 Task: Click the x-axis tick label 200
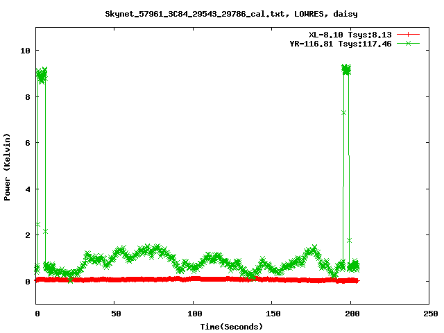pyautogui.click(x=352, y=314)
